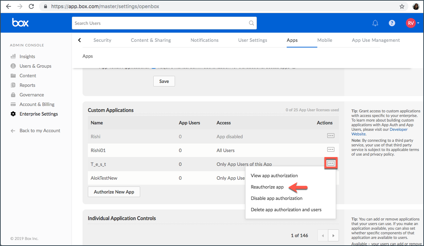The width and height of the screenshot is (424, 246).
Task: Click the Rishi application name
Action: tap(95, 136)
